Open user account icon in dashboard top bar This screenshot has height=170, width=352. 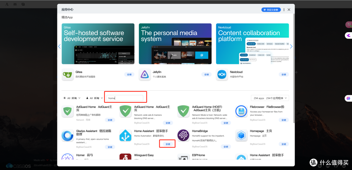(7, 4)
